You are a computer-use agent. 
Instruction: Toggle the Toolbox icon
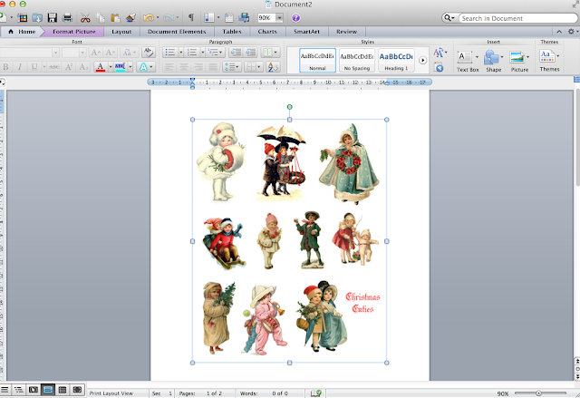(229, 18)
